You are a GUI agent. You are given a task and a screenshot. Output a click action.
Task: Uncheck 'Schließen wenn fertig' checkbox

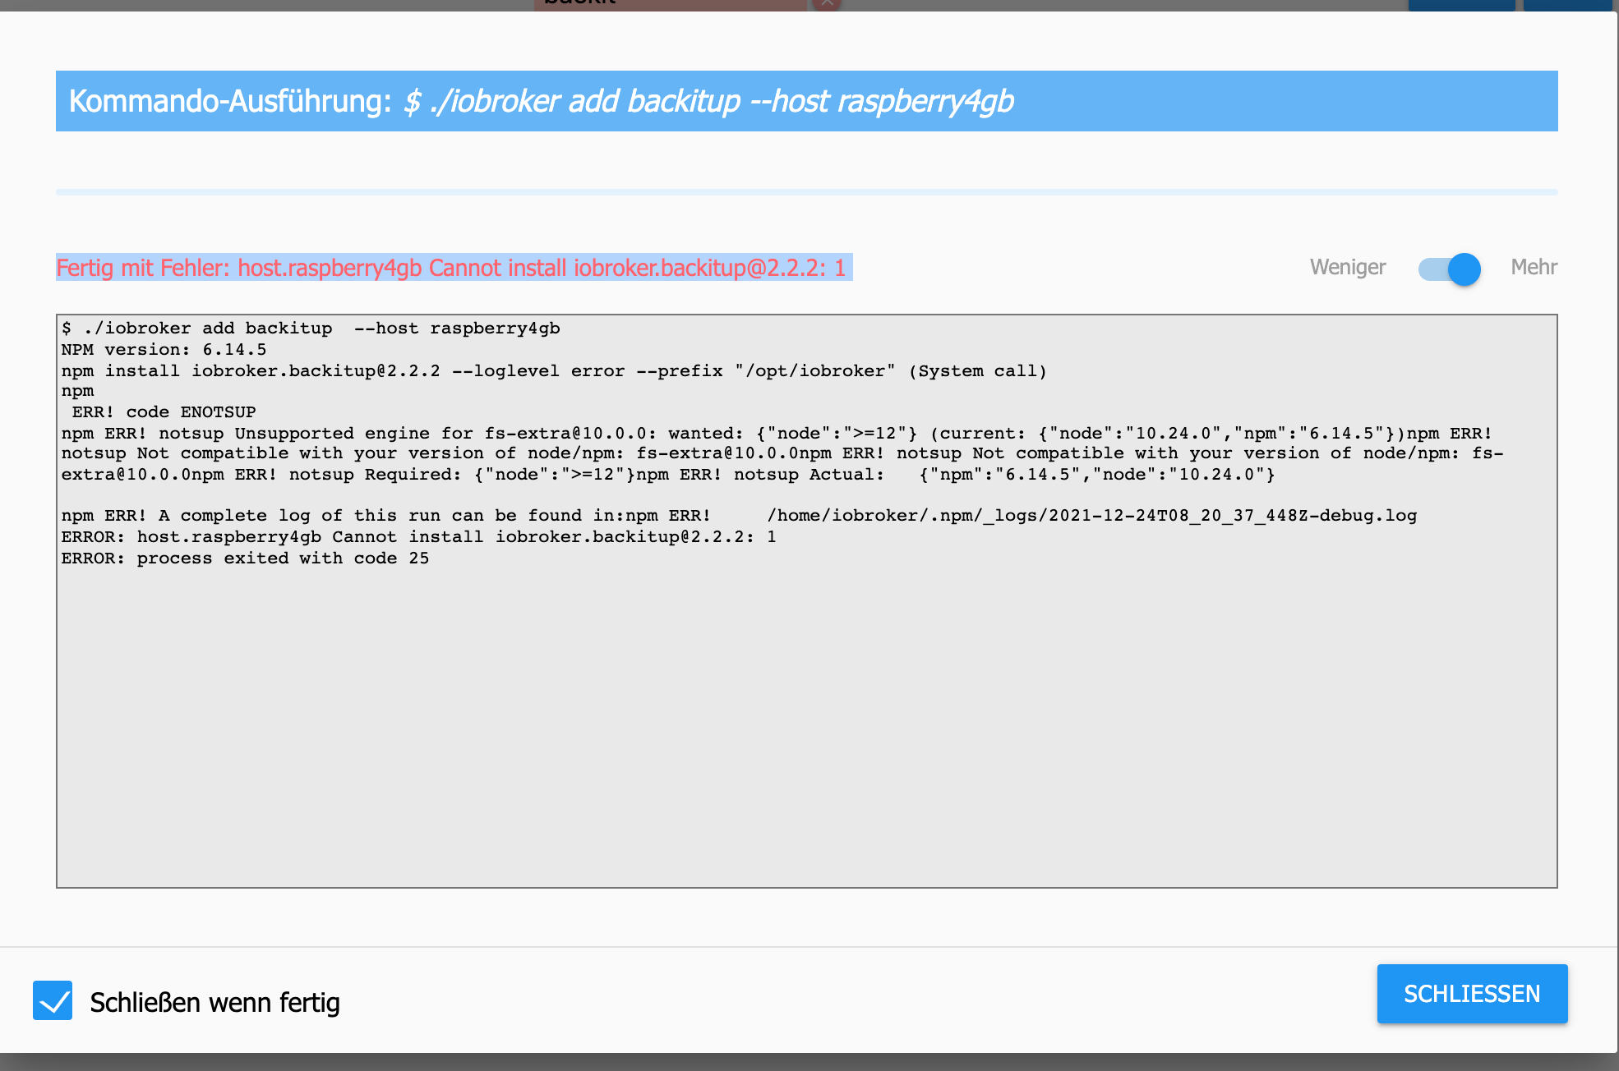click(53, 1000)
